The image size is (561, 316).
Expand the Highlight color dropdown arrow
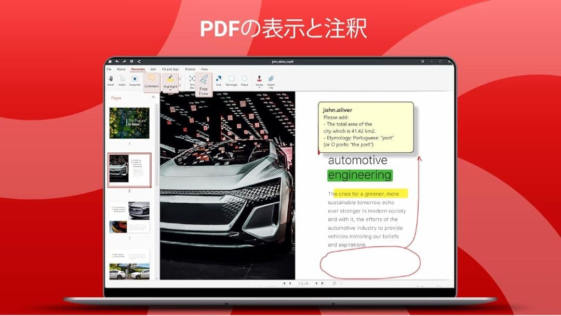(x=170, y=88)
